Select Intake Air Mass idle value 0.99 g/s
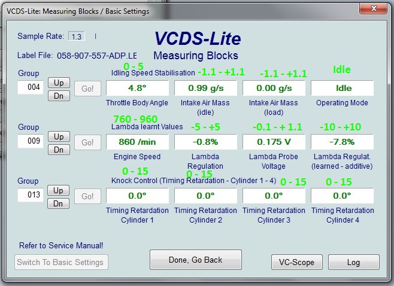Screen dimensions: 394x286 [205, 88]
